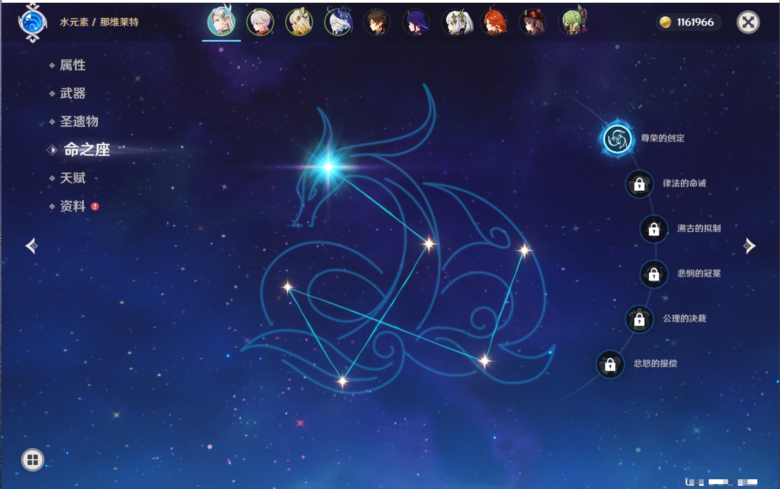Switch to the green-haired masked character
Viewport: 780px width, 489px height.
[x=573, y=22]
